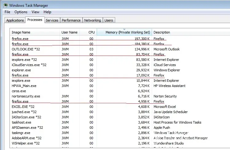This screenshot has width=230, height=150.
Task: Open the File menu
Action: [7, 12]
